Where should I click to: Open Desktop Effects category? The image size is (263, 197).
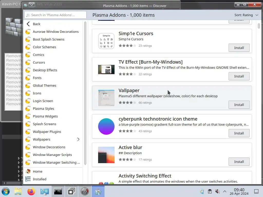[x=53, y=70]
